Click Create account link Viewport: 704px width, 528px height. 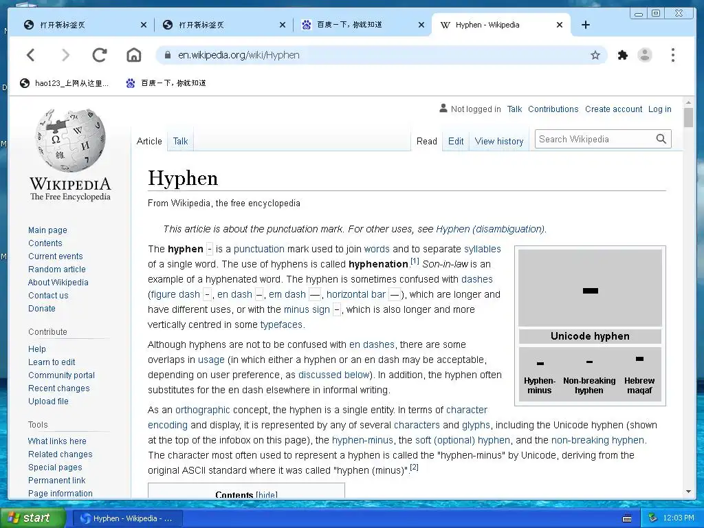pyautogui.click(x=613, y=109)
